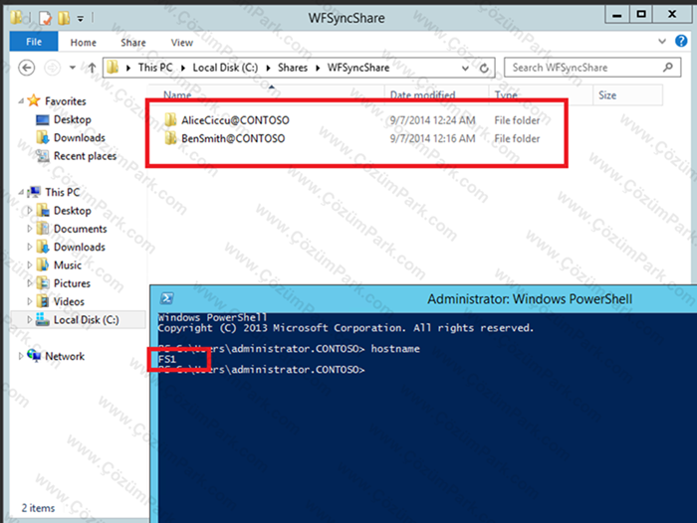
Task: Click the Pictures folder icon
Action: [x=43, y=282]
